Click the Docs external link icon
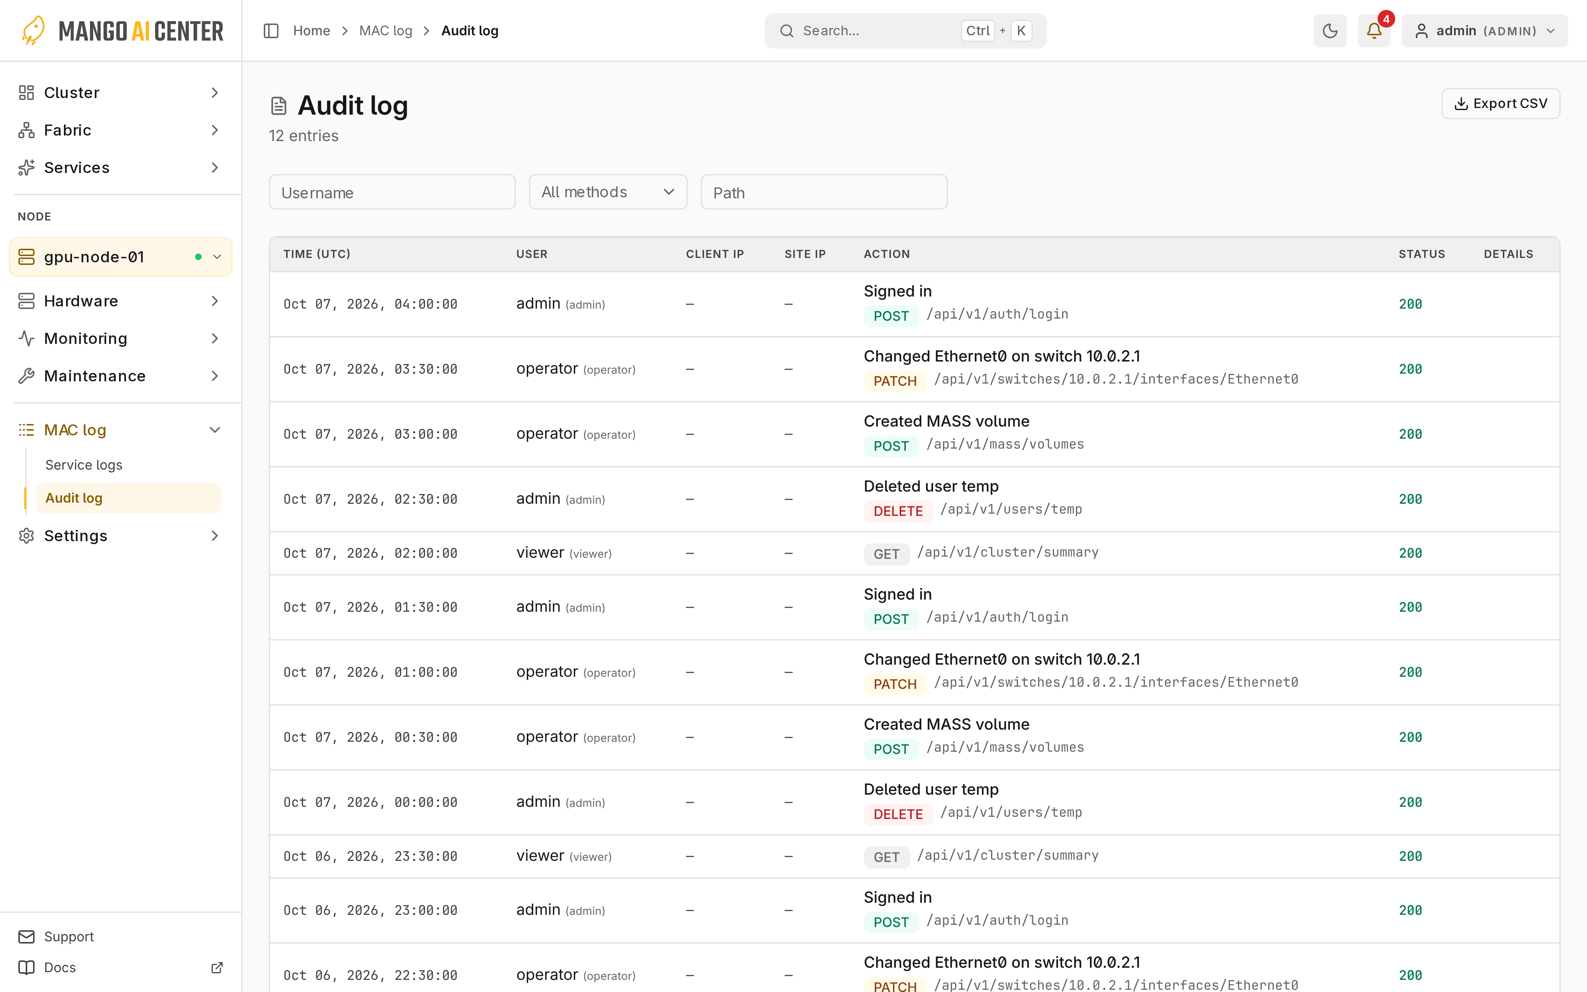The image size is (1587, 992). click(x=217, y=967)
